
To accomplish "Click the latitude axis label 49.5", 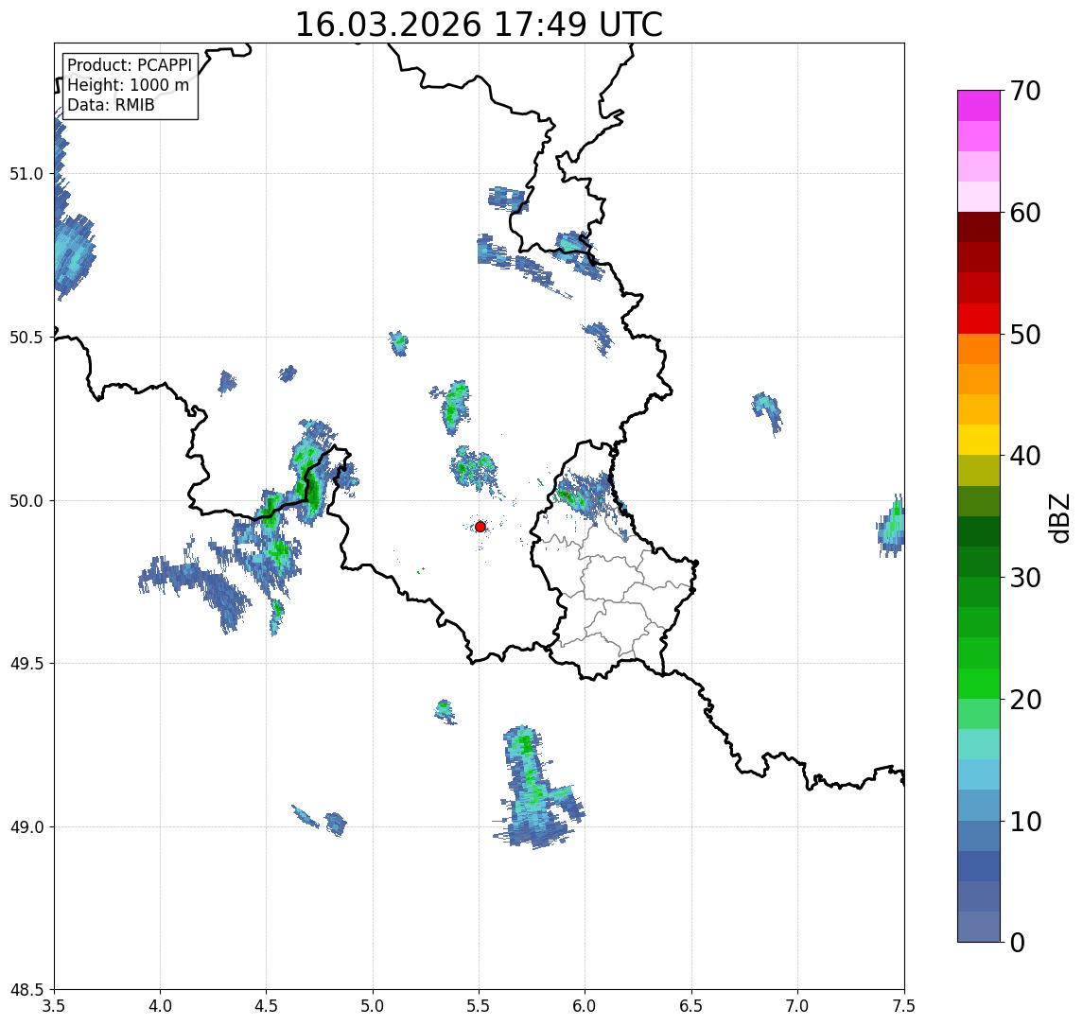I will tap(26, 664).
